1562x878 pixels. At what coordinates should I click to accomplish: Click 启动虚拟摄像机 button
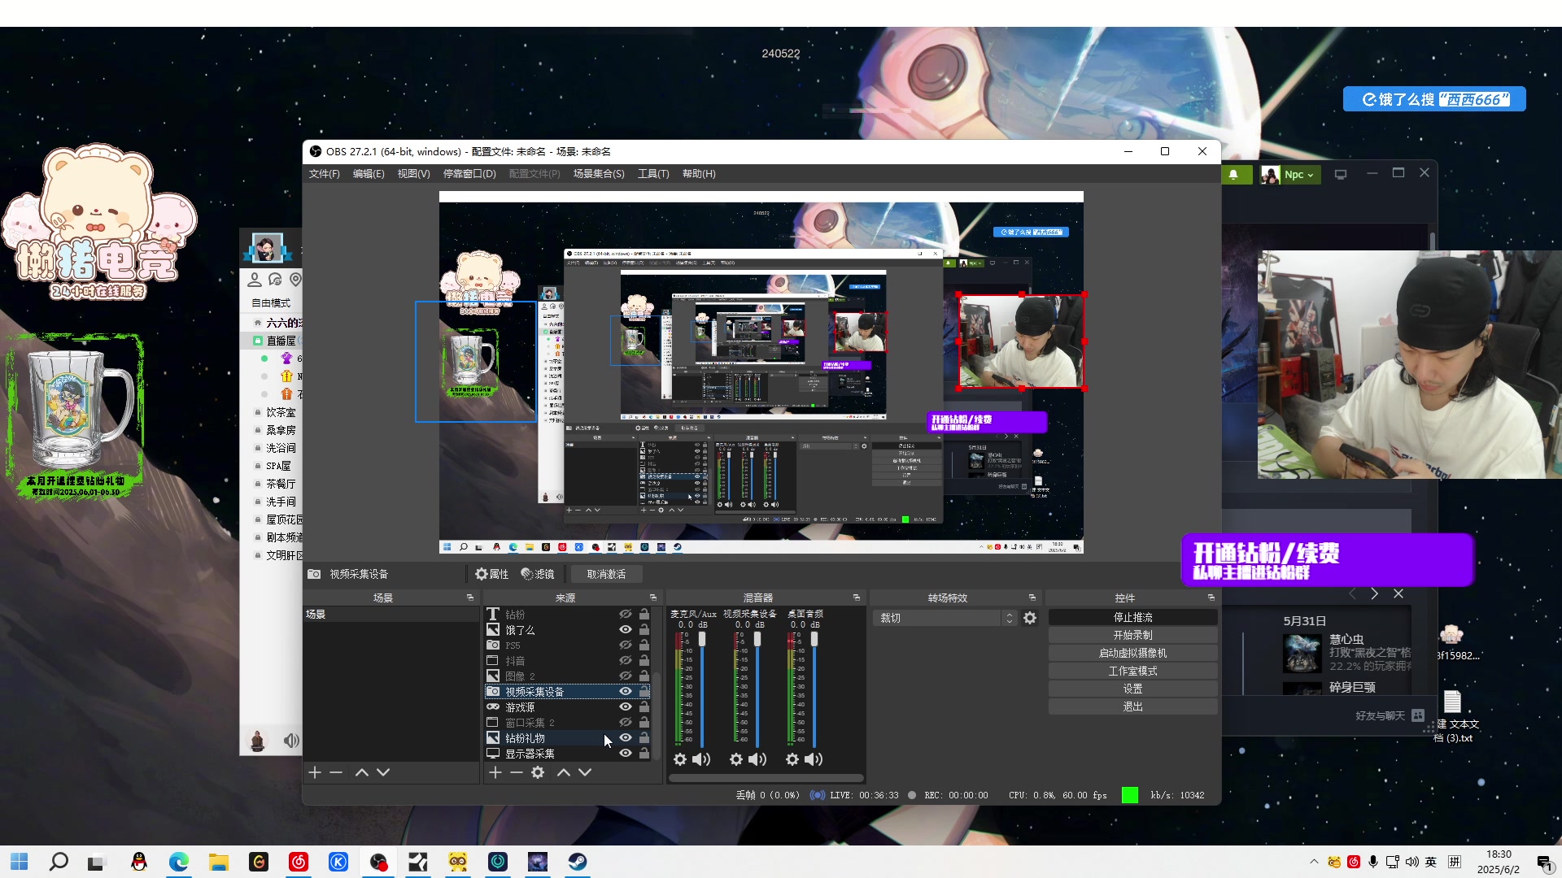point(1132,654)
